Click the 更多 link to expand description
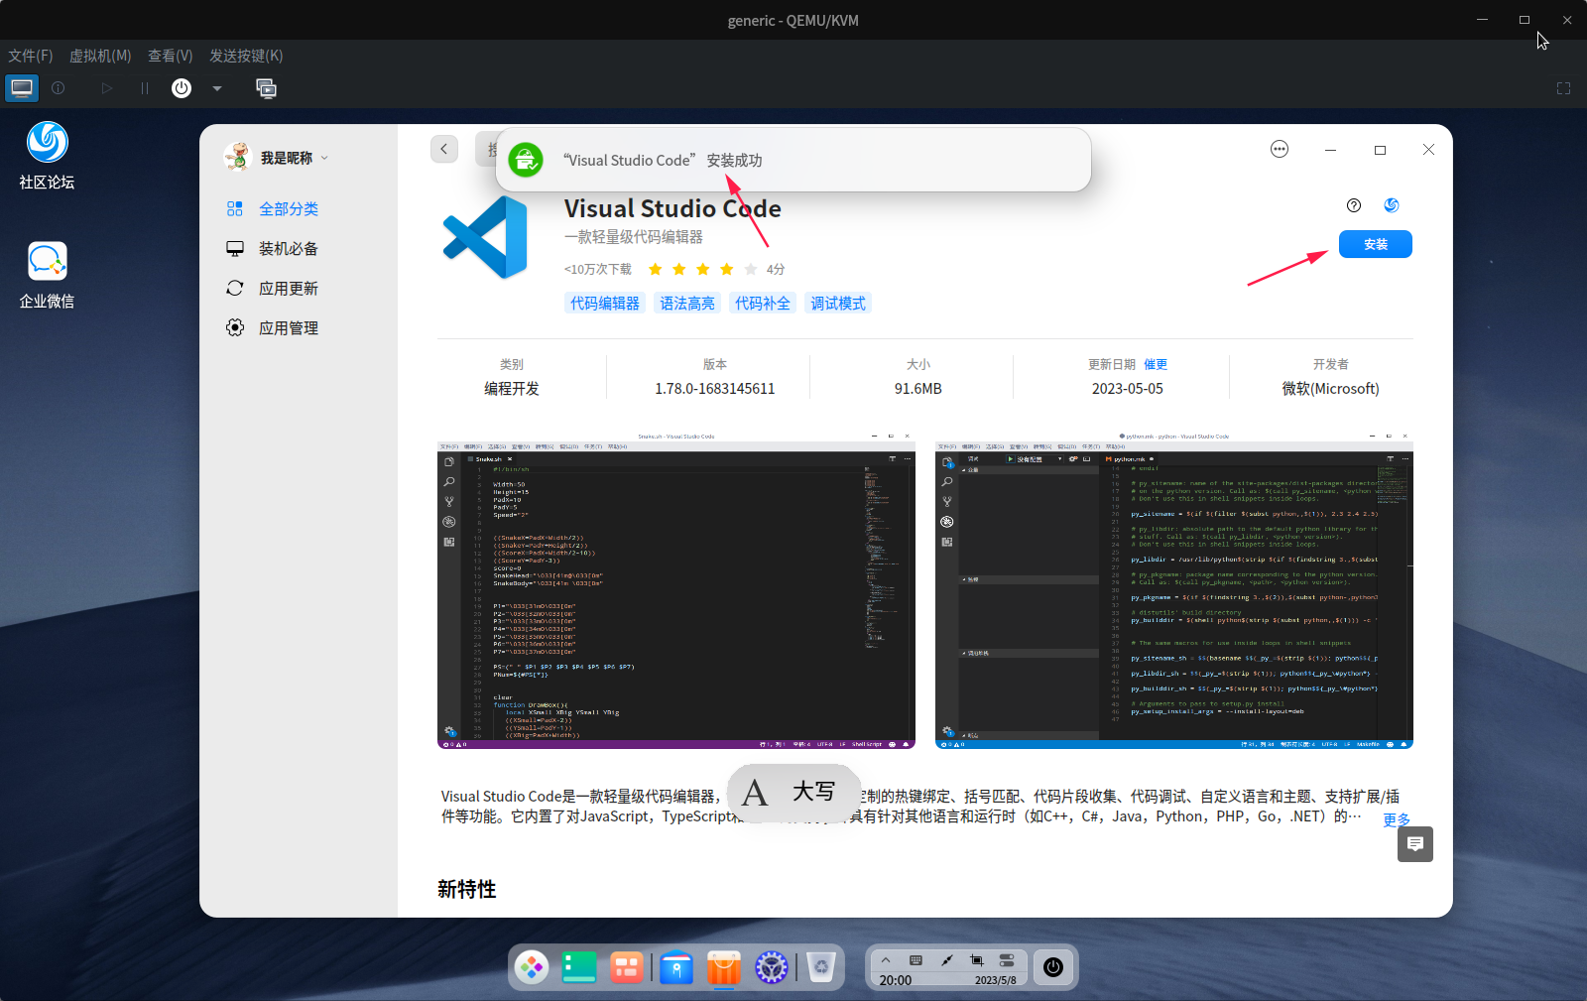This screenshot has width=1587, height=1001. coord(1396,819)
